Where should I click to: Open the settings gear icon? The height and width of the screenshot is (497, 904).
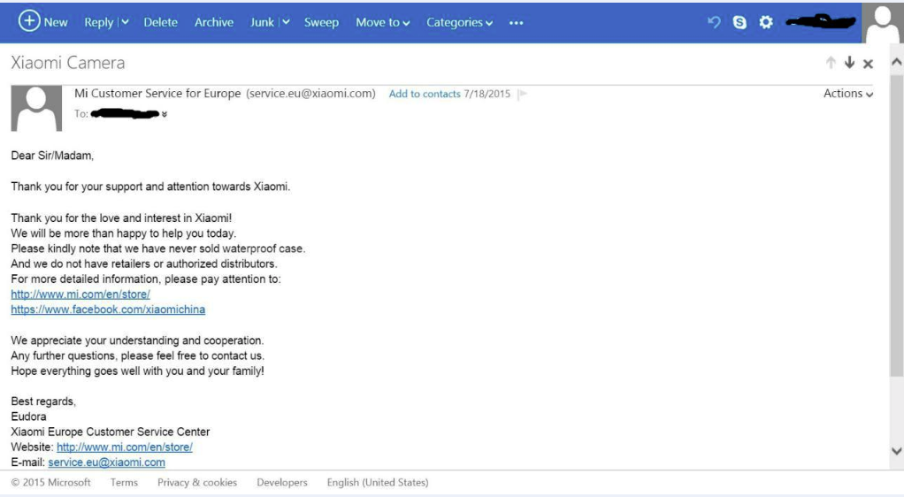(x=766, y=22)
